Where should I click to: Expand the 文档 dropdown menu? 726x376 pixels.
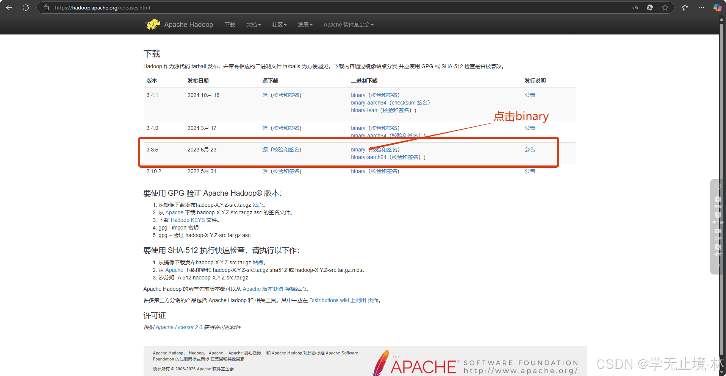coord(253,25)
